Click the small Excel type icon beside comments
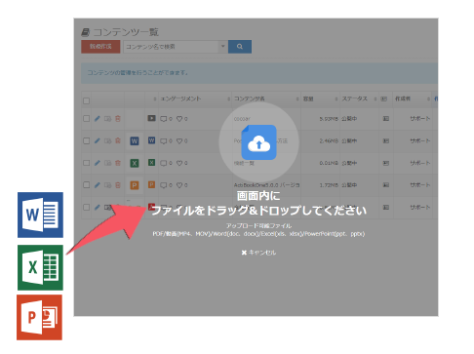Screen dimensions: 474x354 [151, 162]
